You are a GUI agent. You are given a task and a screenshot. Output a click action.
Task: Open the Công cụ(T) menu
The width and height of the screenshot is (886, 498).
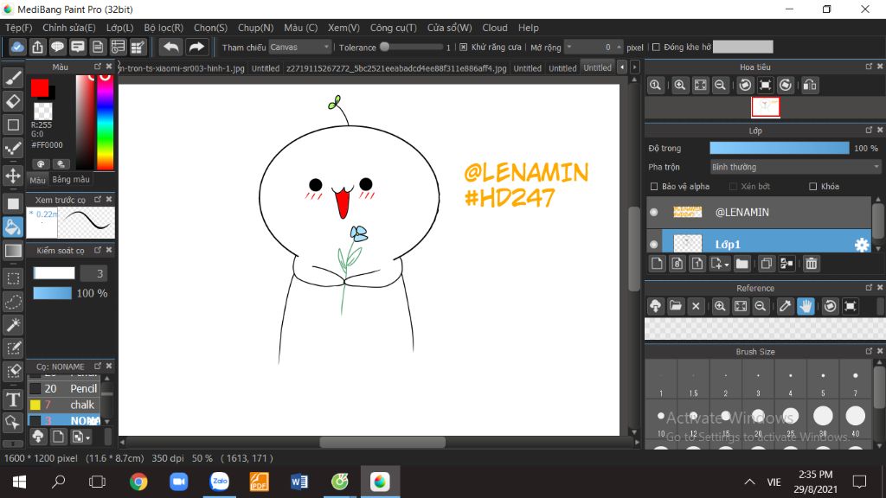[x=394, y=28]
